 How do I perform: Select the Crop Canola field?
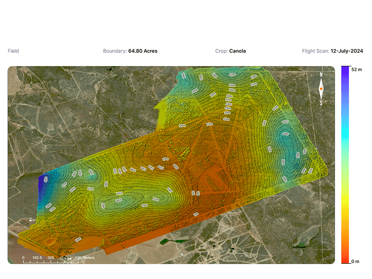click(230, 51)
